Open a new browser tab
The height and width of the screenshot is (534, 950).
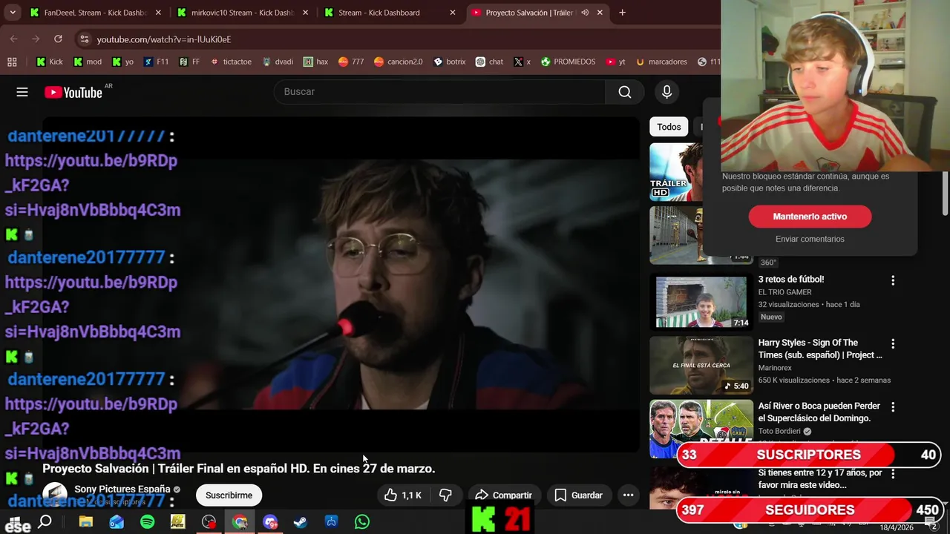(x=622, y=13)
